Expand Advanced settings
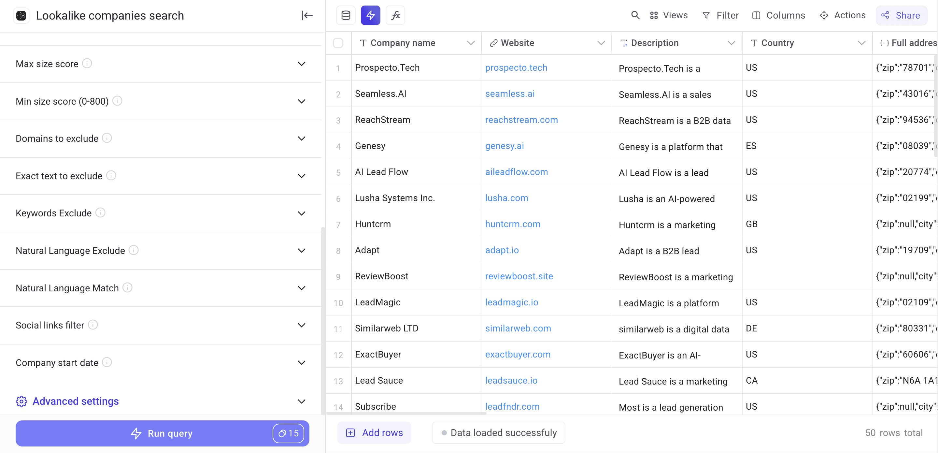The width and height of the screenshot is (938, 453). [x=301, y=401]
